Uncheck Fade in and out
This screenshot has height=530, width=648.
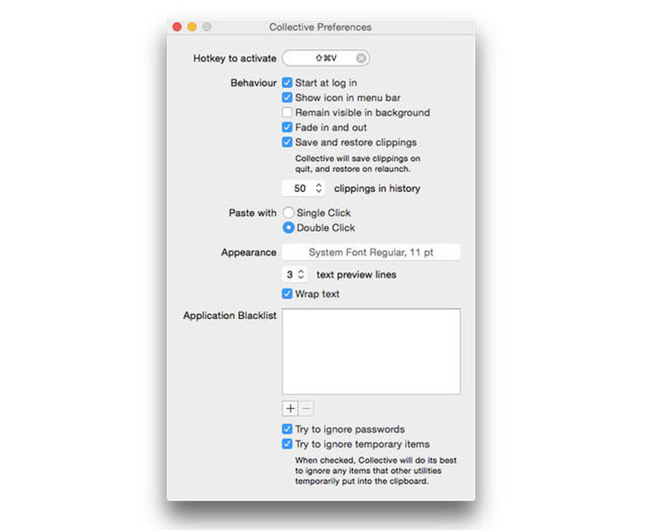point(287,128)
